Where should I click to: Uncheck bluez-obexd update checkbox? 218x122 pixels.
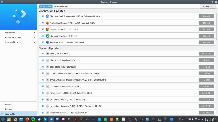pyautogui.click(x=43, y=67)
